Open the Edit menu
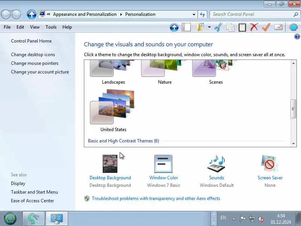The image size is (301, 226). pos(20,27)
